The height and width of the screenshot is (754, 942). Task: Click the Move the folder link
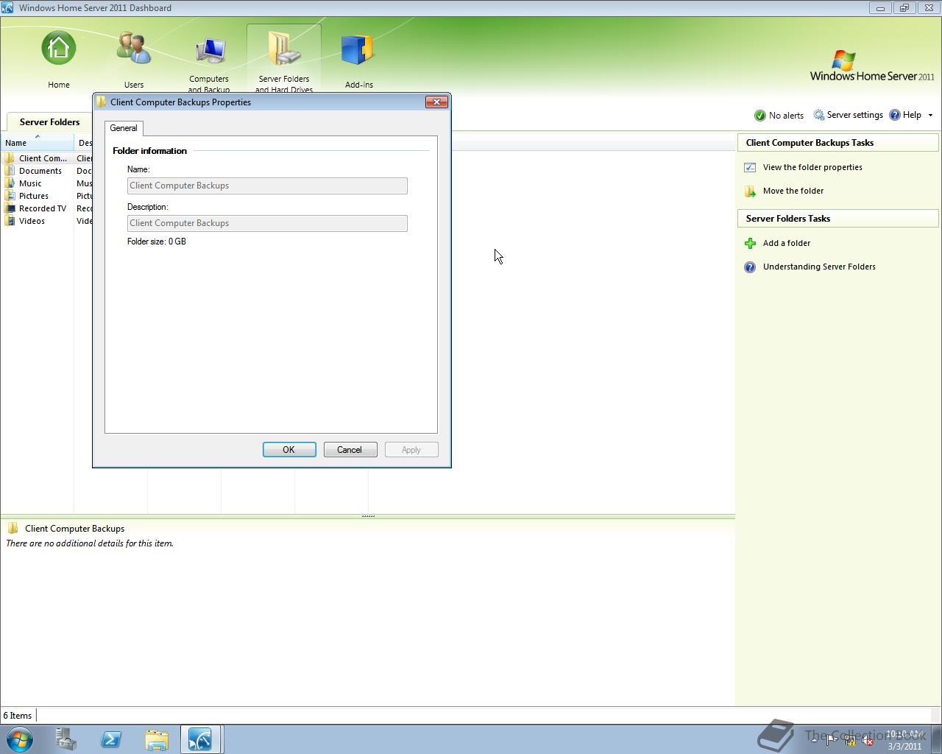point(793,191)
